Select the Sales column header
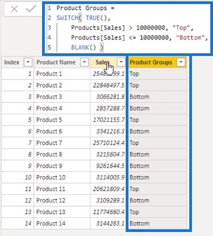The width and height of the screenshot is (213, 236). click(x=108, y=62)
